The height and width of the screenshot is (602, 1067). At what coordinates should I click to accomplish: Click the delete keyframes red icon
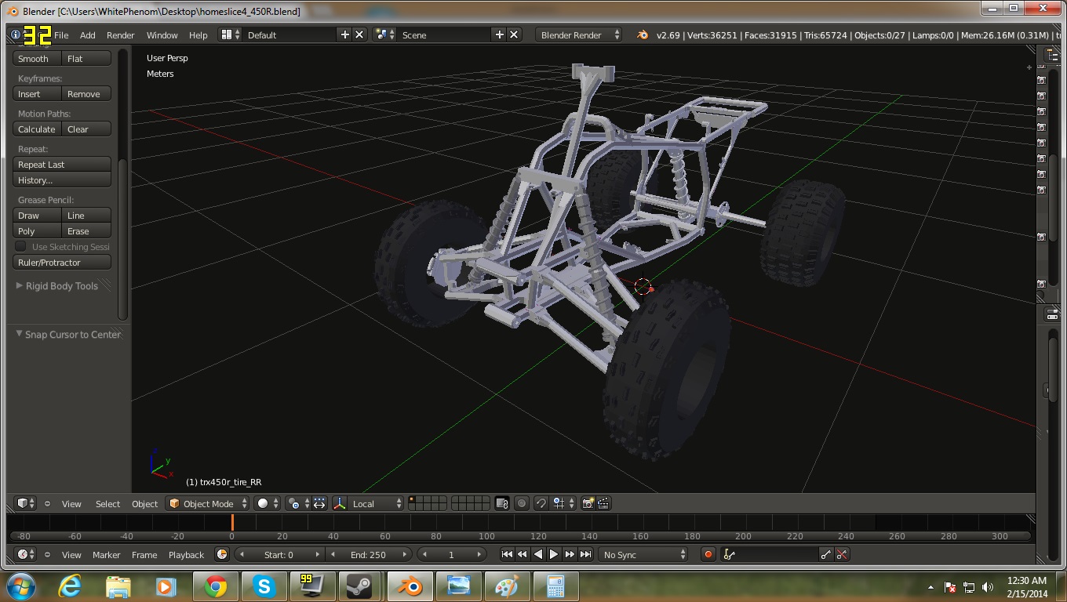pyautogui.click(x=842, y=554)
